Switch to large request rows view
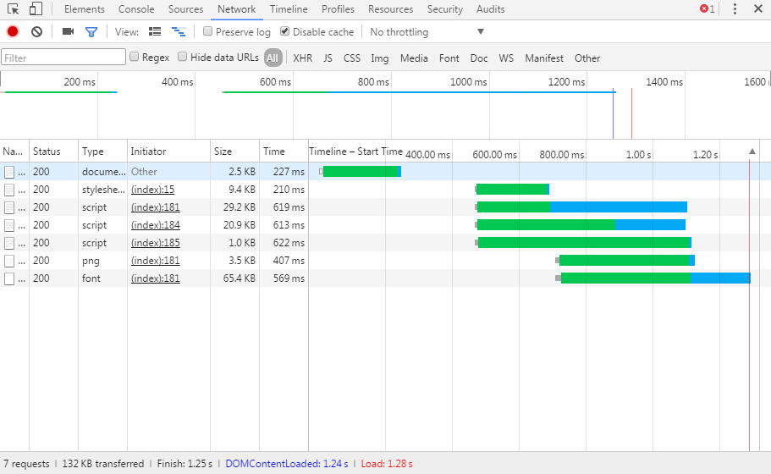The image size is (771, 474). pos(155,31)
